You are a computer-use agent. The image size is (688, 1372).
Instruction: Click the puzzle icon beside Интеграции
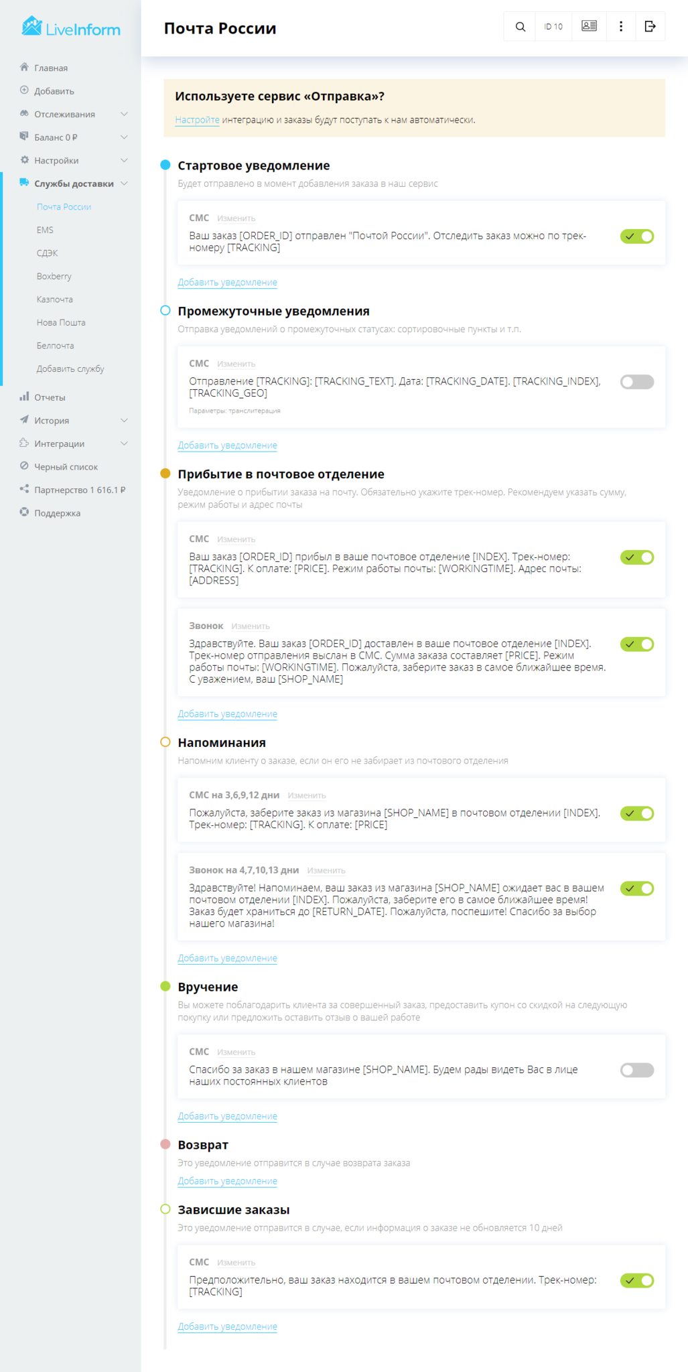pyautogui.click(x=24, y=443)
